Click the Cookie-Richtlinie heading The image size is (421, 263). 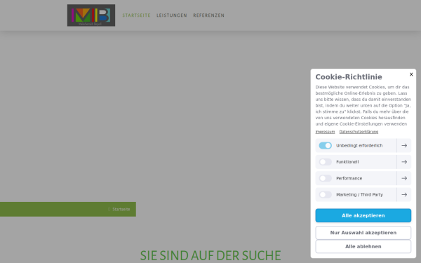(349, 77)
